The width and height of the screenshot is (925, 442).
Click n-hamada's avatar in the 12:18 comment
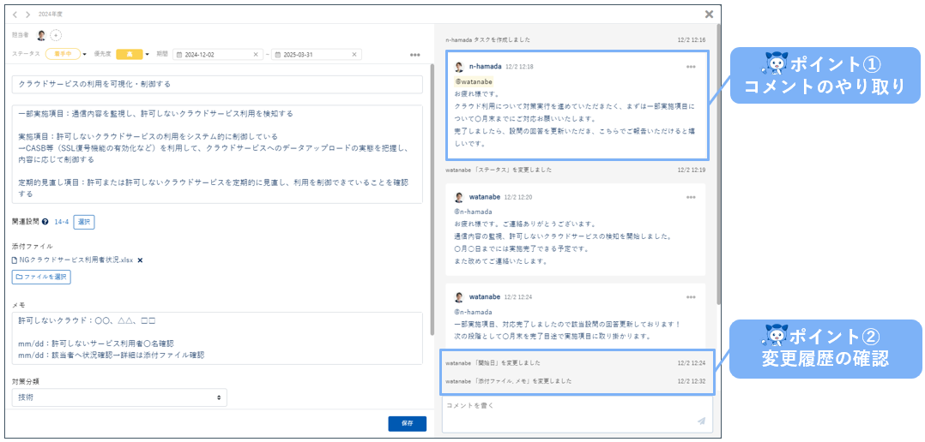click(460, 67)
